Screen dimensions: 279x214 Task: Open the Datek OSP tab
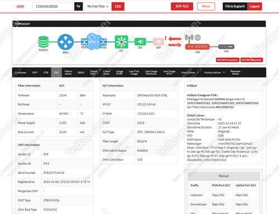(x=94, y=72)
